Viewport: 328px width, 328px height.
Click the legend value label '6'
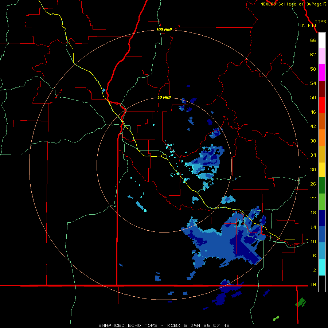click(315, 256)
